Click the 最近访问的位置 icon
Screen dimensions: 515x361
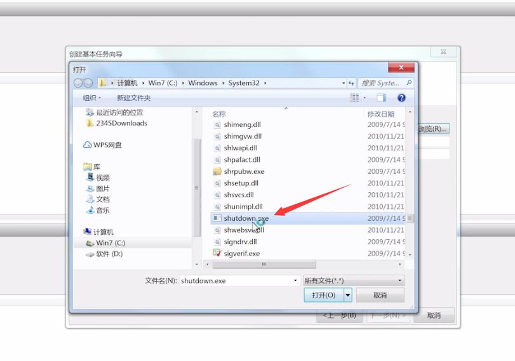90,112
